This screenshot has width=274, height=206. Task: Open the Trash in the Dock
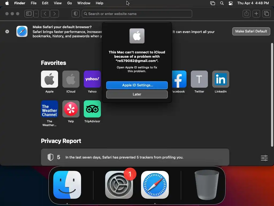pyautogui.click(x=207, y=185)
